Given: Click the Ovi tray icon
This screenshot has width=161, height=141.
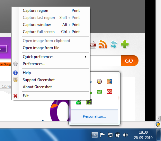Looking at the screenshot, I should coord(99,92).
